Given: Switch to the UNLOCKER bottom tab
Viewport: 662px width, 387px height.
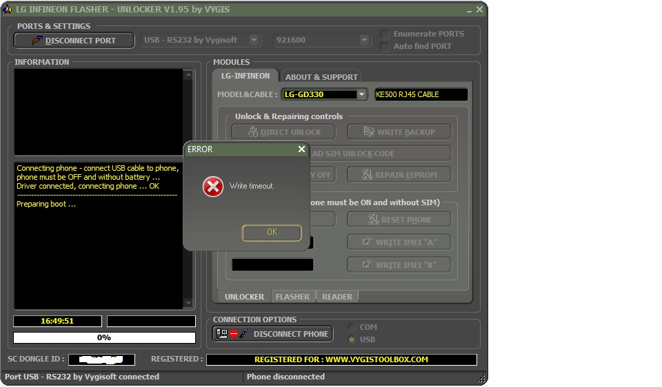Looking at the screenshot, I should coord(244,297).
